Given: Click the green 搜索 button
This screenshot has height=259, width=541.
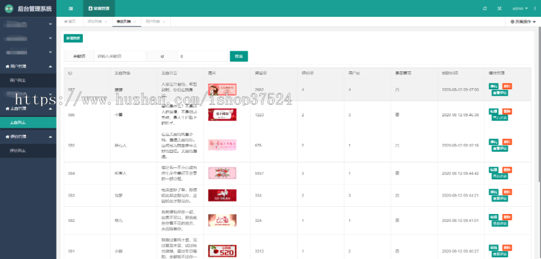Looking at the screenshot, I should coord(239,56).
